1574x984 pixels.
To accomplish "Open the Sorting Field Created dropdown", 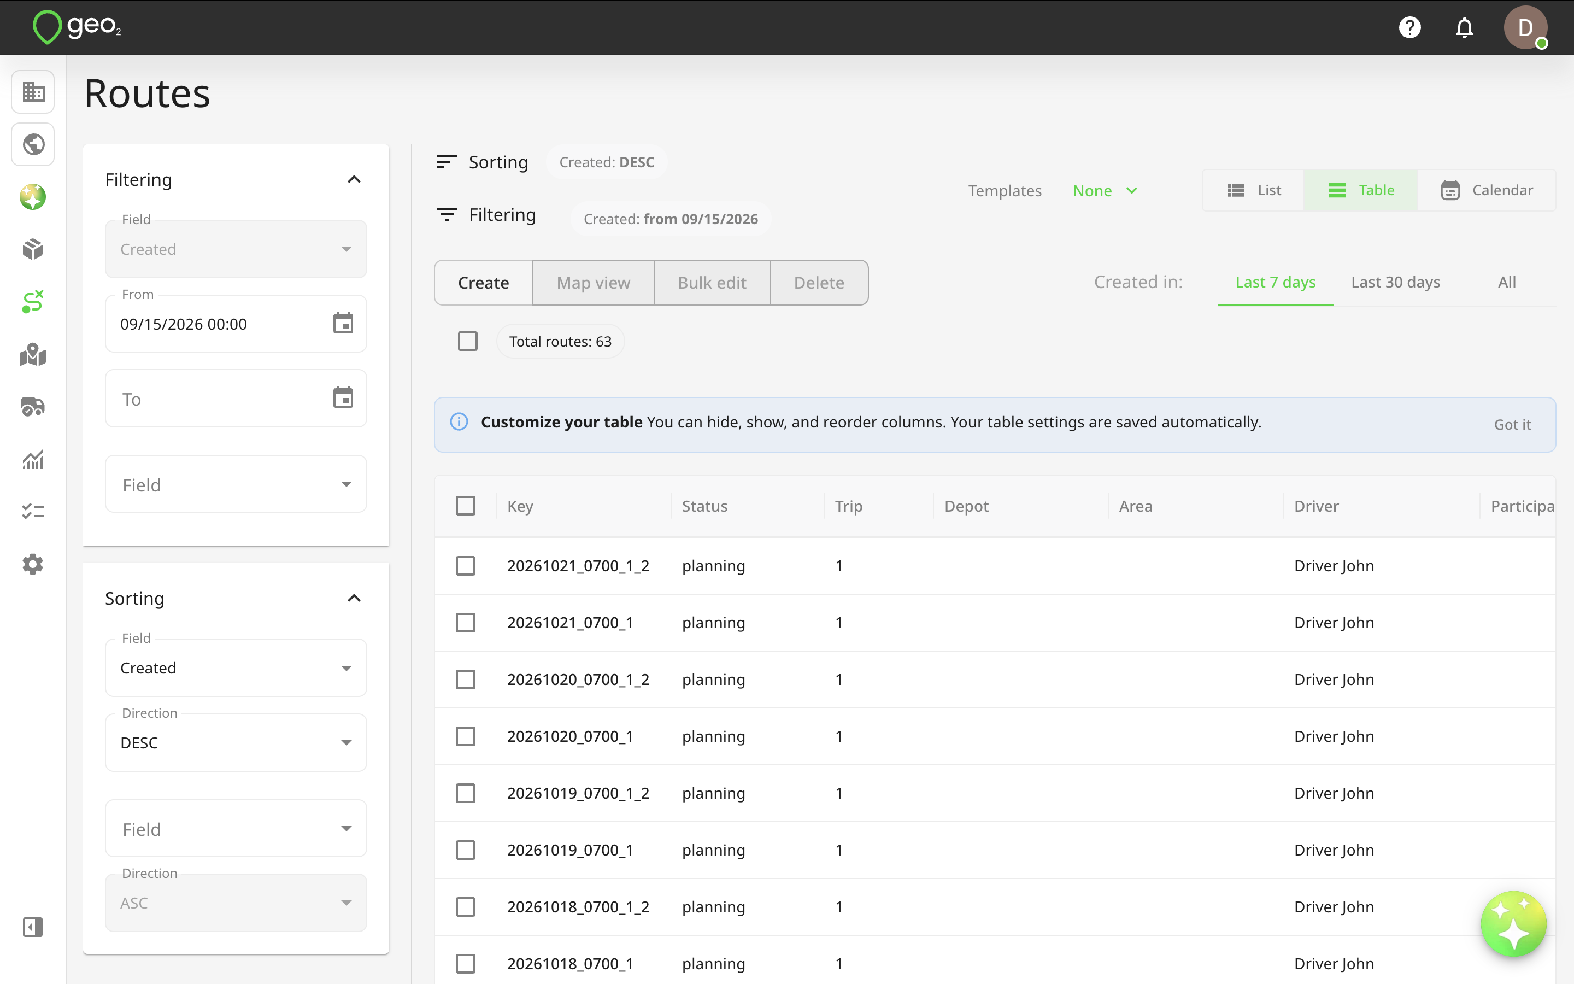I will click(236, 669).
